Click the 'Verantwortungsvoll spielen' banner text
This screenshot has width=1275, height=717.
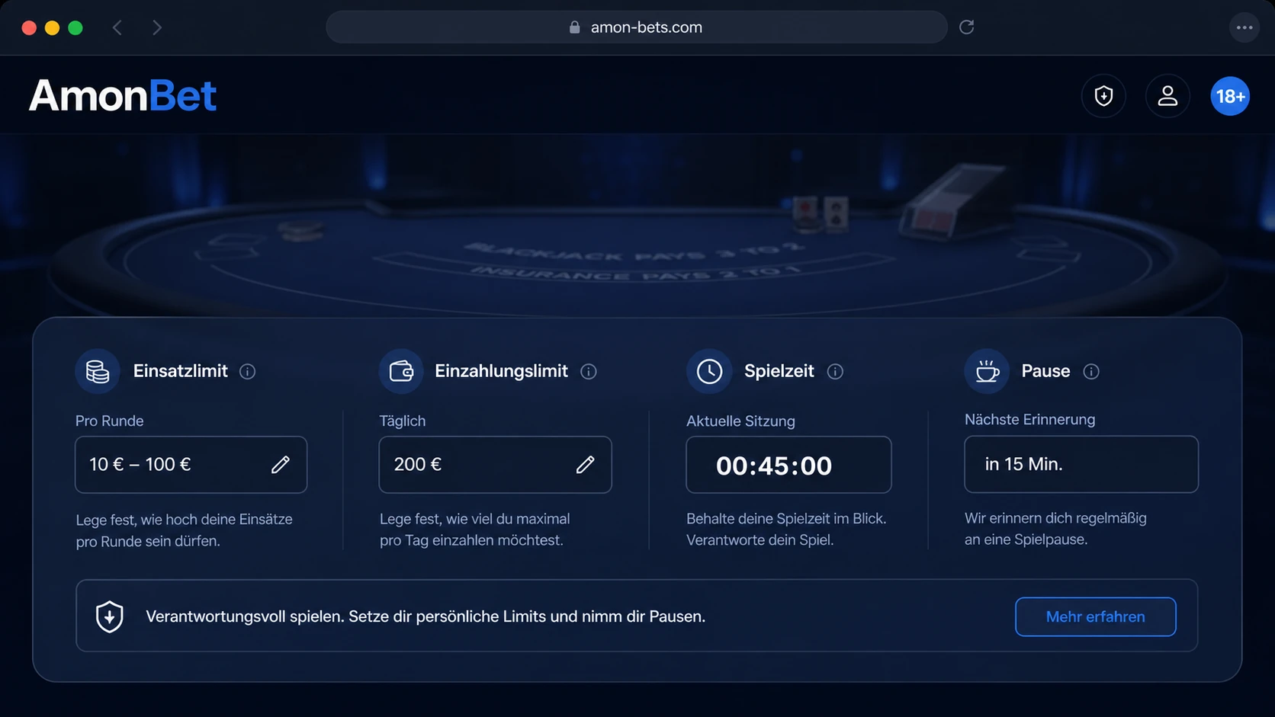tap(426, 616)
